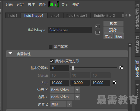140x111 pixels.
Task: Click the map button beside 大小 fields
Action: [115, 82]
